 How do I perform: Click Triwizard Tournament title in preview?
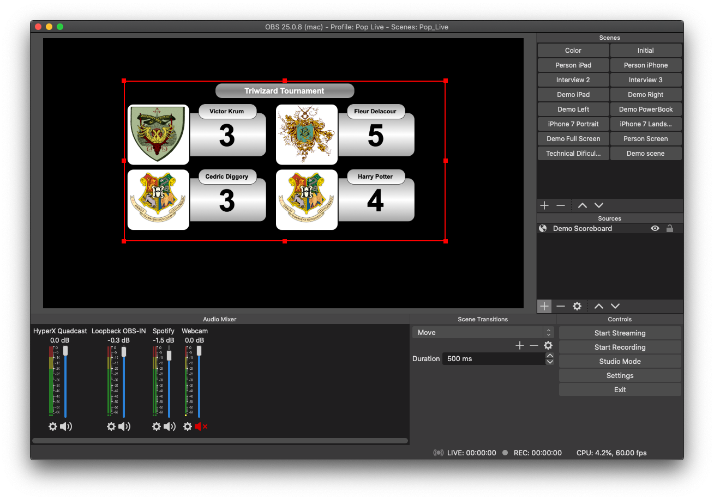(284, 91)
